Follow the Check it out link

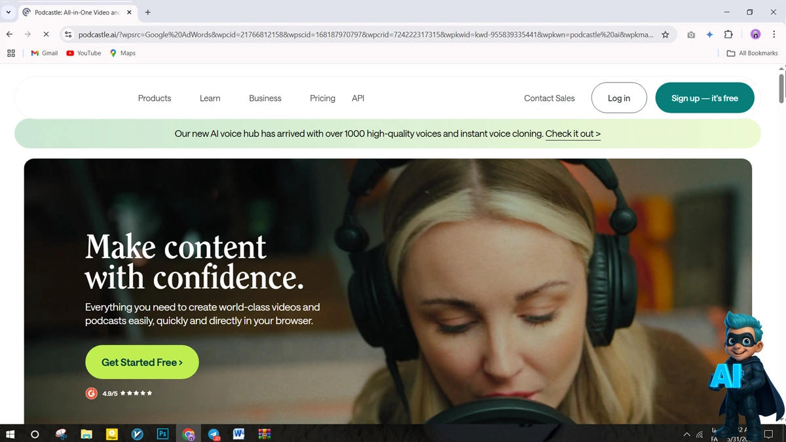point(573,134)
